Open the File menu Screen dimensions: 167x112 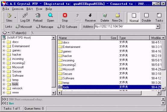click(x=6, y=9)
